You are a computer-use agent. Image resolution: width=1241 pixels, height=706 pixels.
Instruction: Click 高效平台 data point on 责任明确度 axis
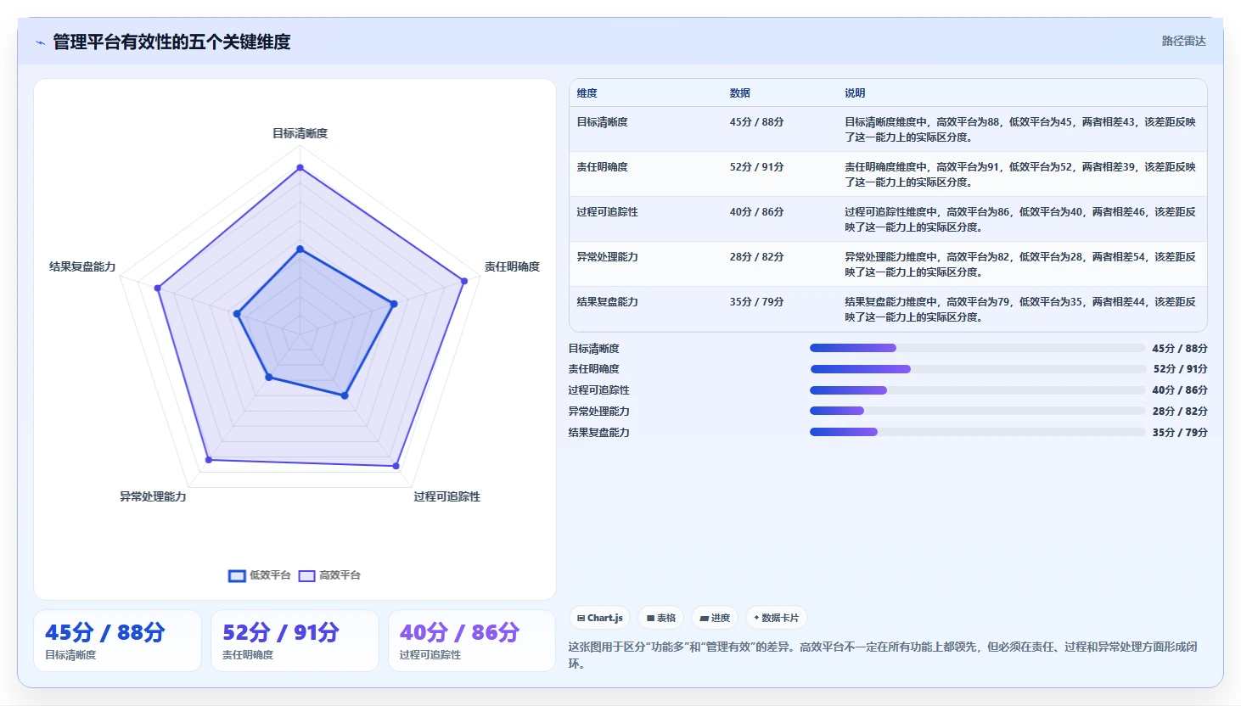tap(463, 281)
